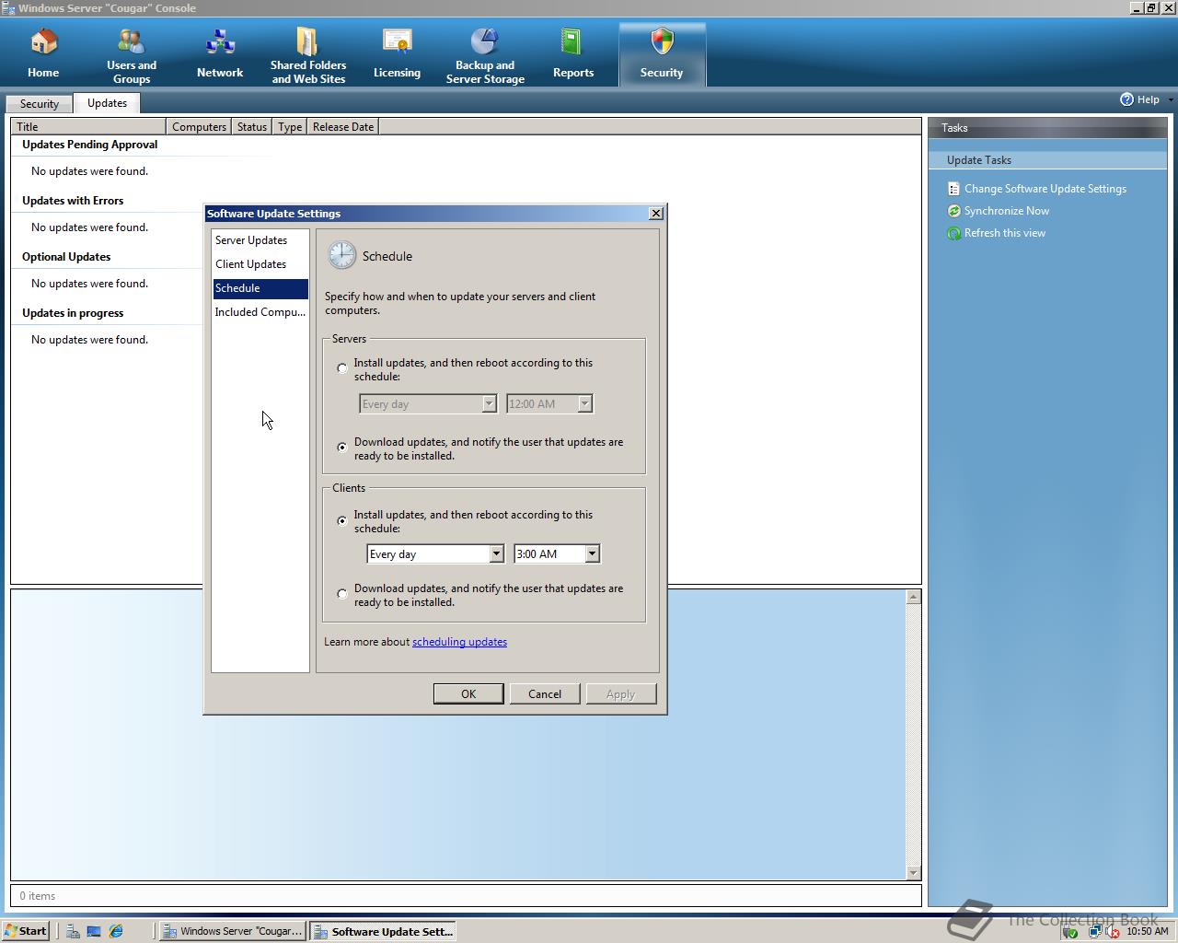Screen dimensions: 1178x943
Task: Open the Network section icon
Action: point(220,43)
